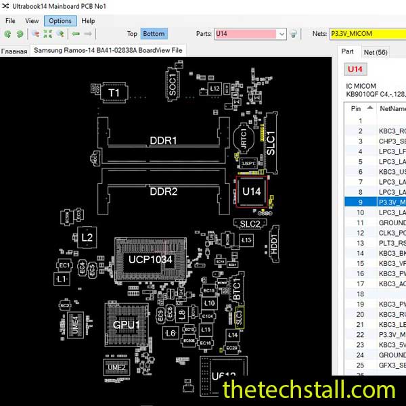
Task: Select the Samsung Ramos-14 BoardView File tab
Action: click(108, 51)
